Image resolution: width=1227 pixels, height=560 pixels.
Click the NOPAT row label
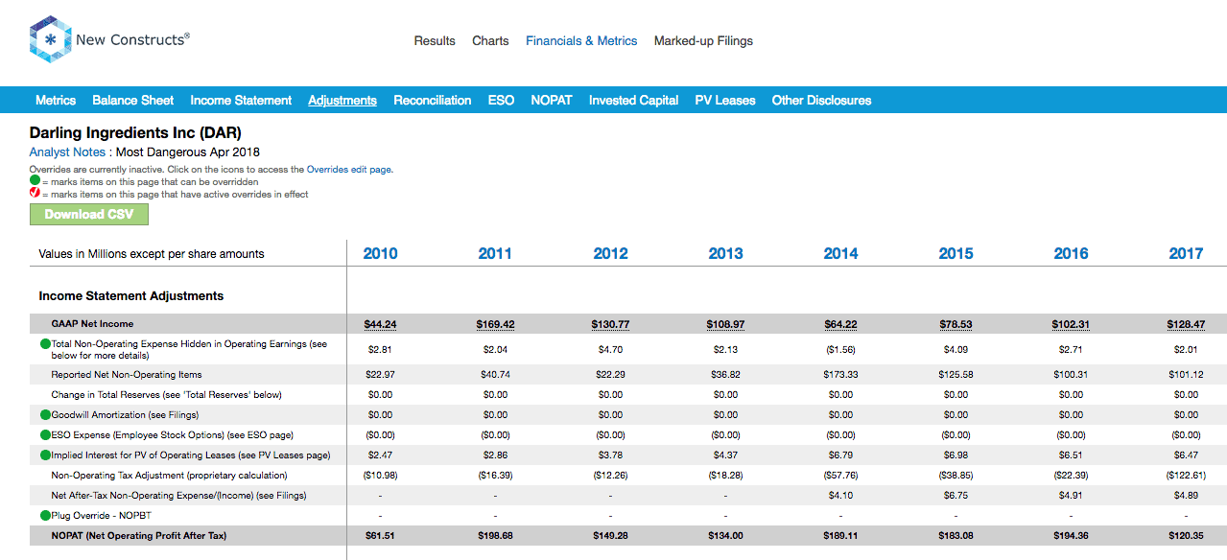(139, 535)
